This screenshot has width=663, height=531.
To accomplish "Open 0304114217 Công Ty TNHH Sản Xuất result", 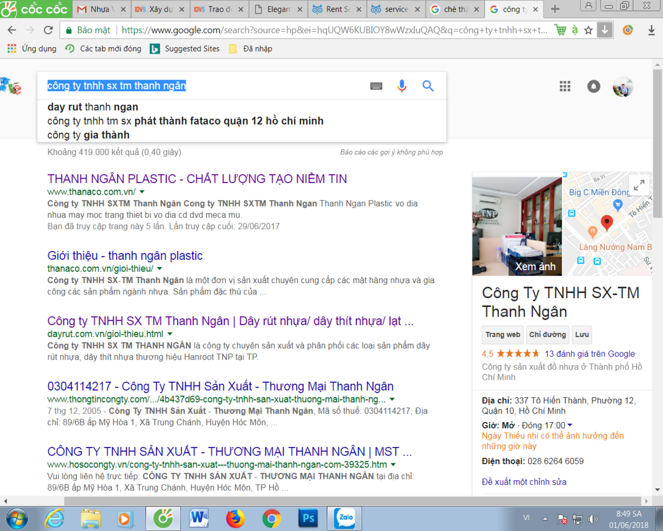I will pos(220,386).
